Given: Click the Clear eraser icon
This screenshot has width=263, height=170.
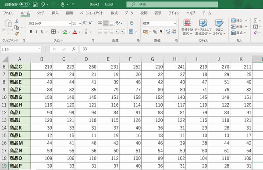Looking at the screenshot, I should 256,33.
